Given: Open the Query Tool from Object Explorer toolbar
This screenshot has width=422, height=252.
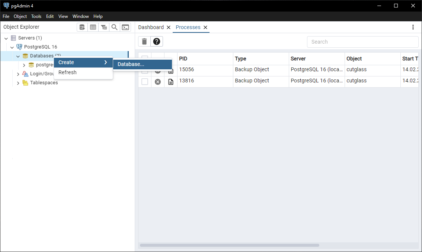Looking at the screenshot, I should (82, 27).
